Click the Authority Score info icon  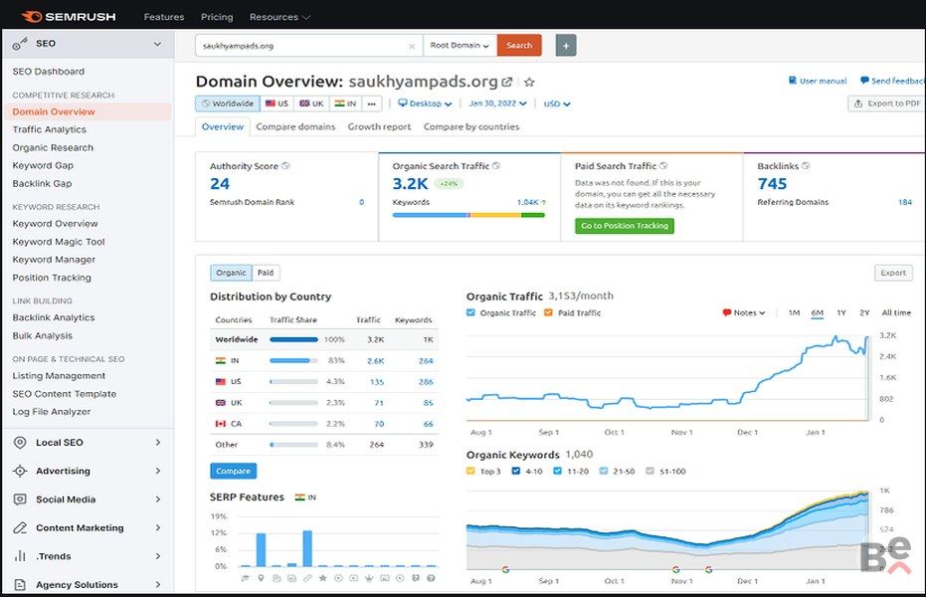(x=286, y=166)
